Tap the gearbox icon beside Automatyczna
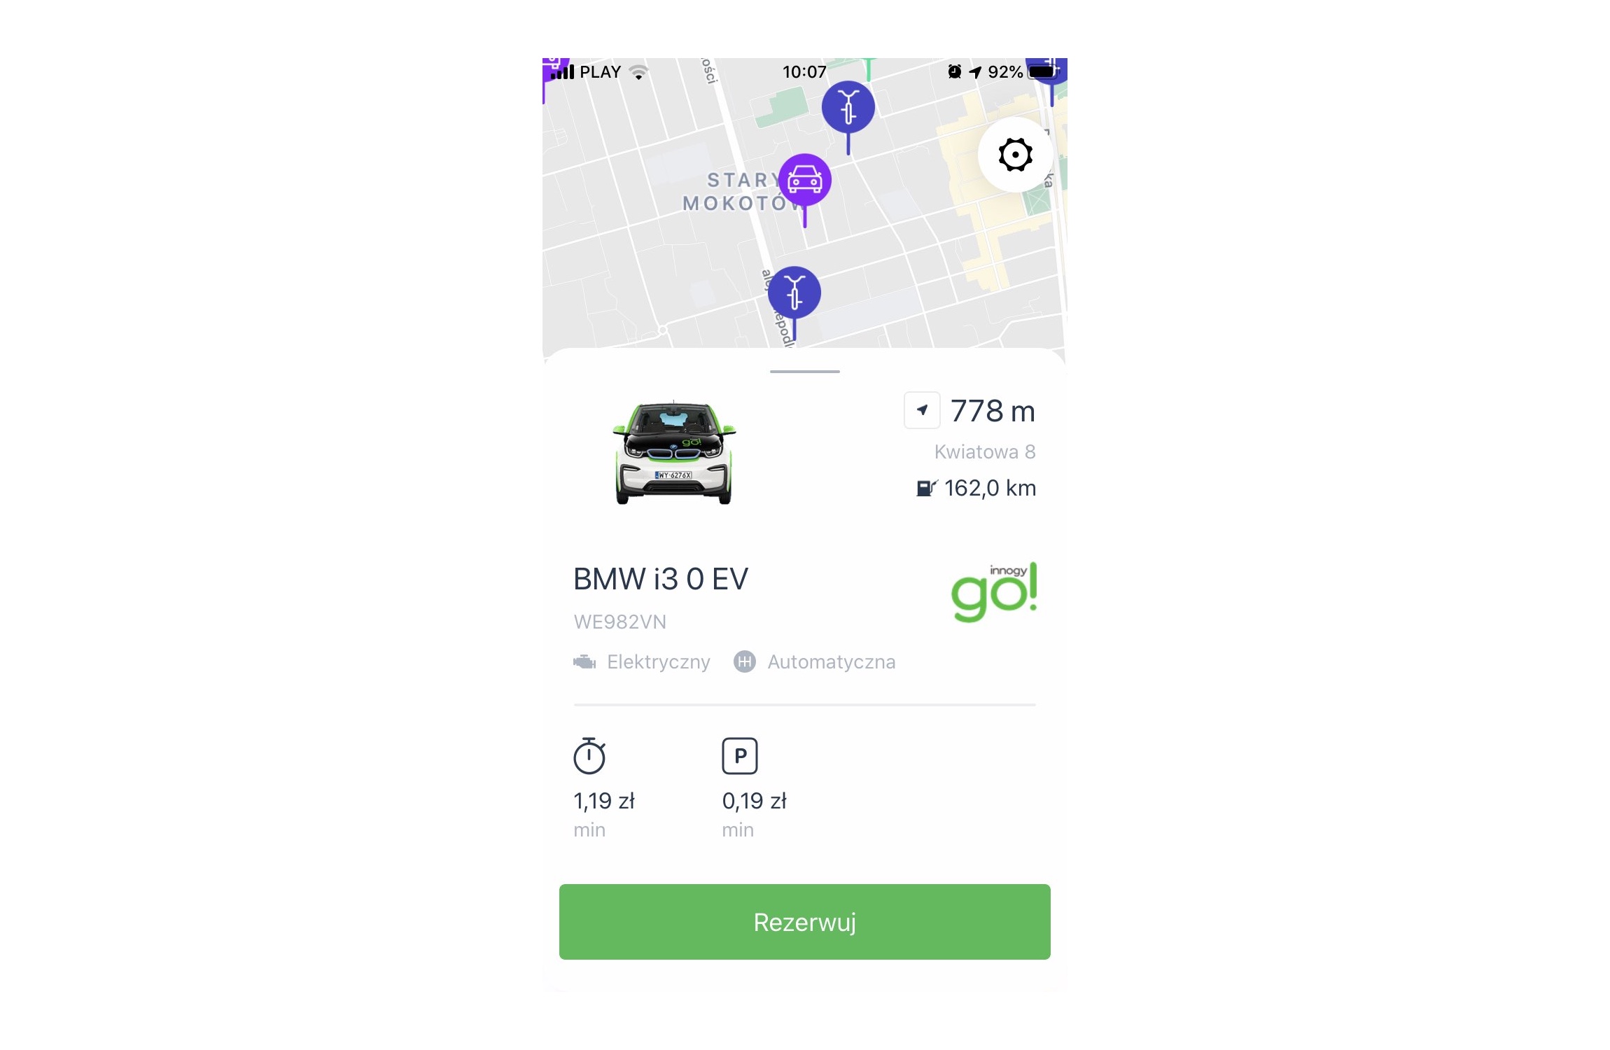Viewport: 1610px width, 1050px height. 745,661
